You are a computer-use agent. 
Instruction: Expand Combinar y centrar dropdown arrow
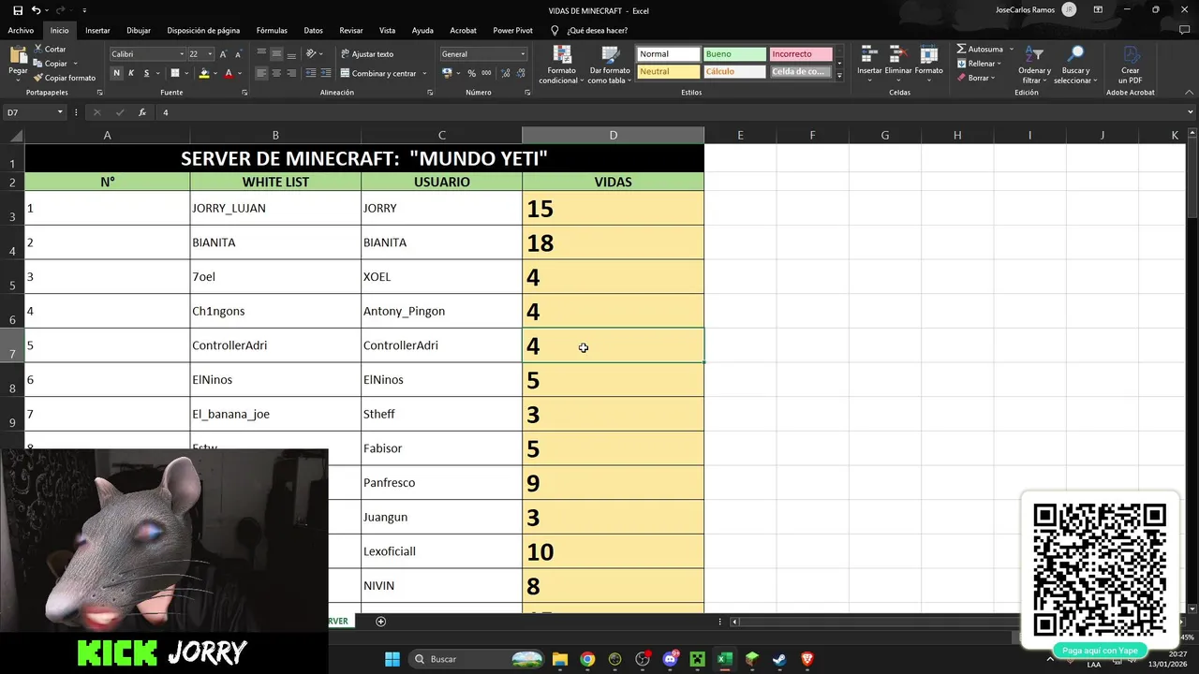[425, 73]
